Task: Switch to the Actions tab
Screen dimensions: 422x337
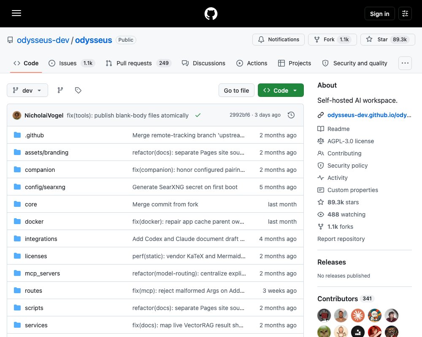Action: [252, 63]
